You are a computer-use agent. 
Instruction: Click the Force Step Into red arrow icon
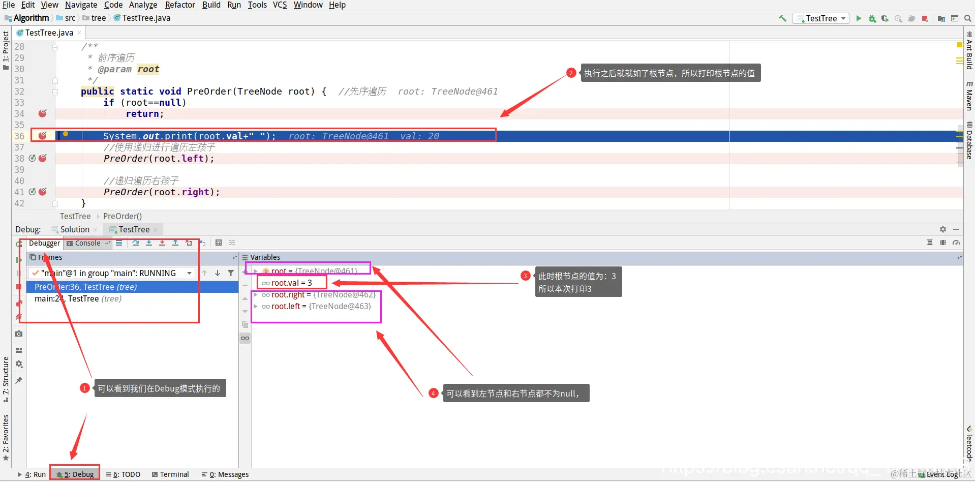click(162, 243)
